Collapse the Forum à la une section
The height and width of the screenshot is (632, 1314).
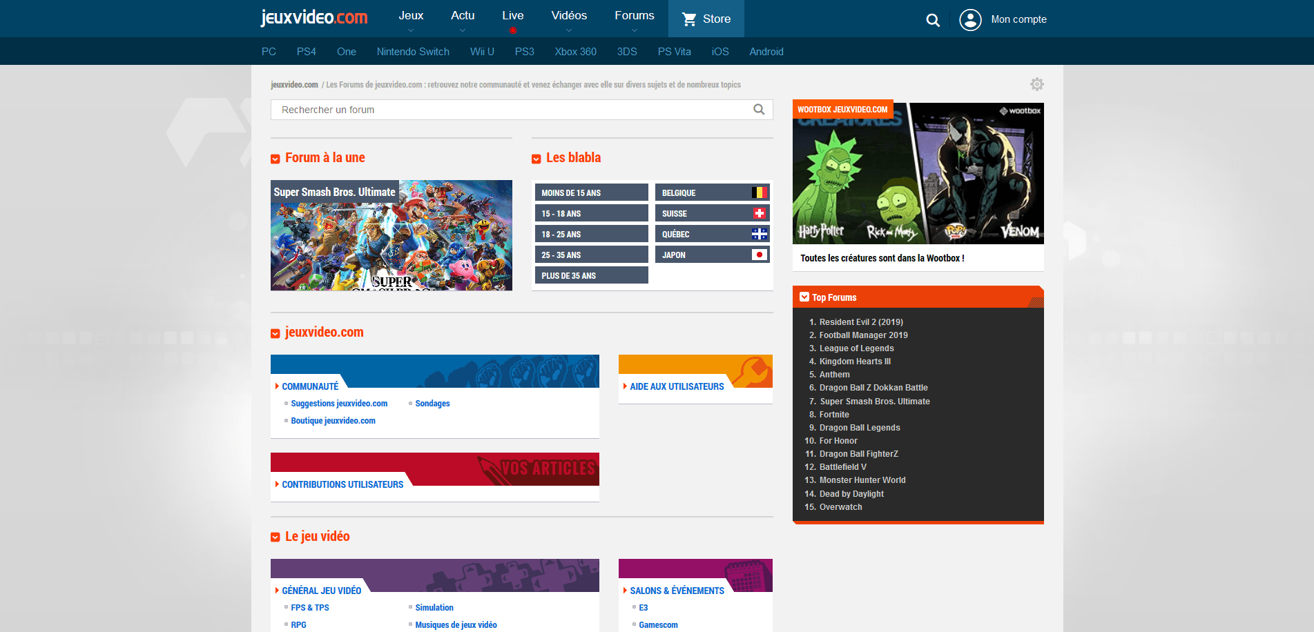276,159
